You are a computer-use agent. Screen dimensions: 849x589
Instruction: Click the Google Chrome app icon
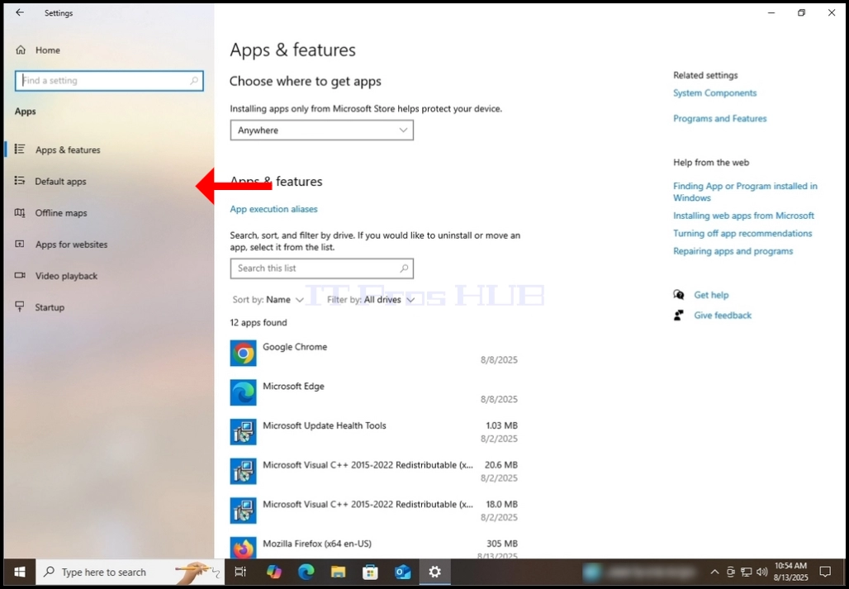[x=243, y=354]
